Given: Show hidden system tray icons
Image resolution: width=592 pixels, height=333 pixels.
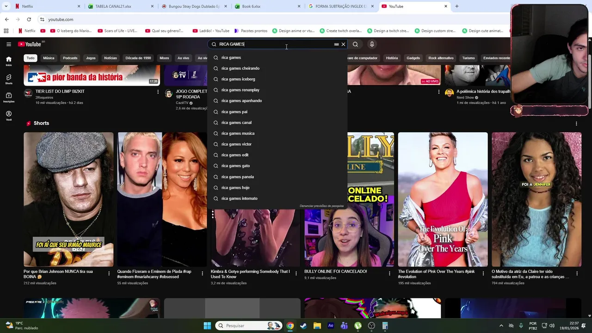Looking at the screenshot, I should (x=501, y=326).
